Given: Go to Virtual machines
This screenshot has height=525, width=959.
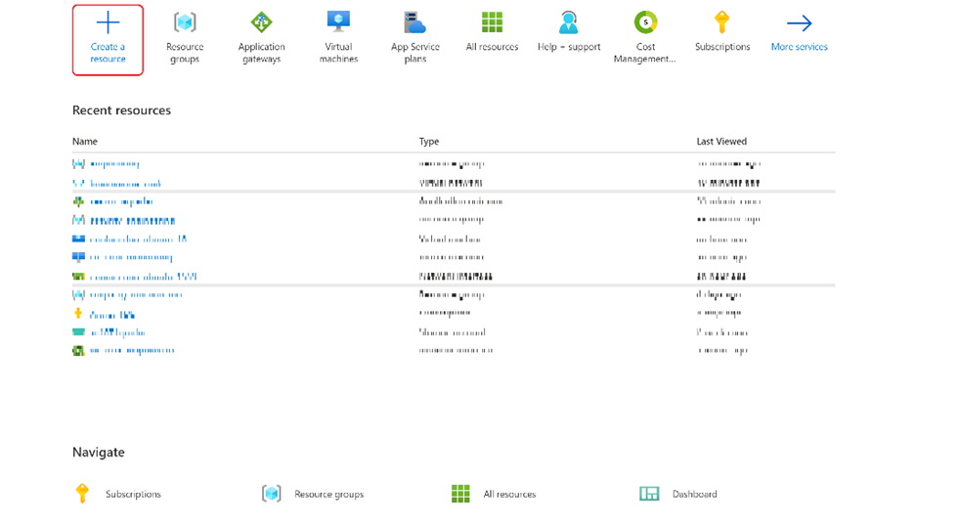Looking at the screenshot, I should [338, 38].
